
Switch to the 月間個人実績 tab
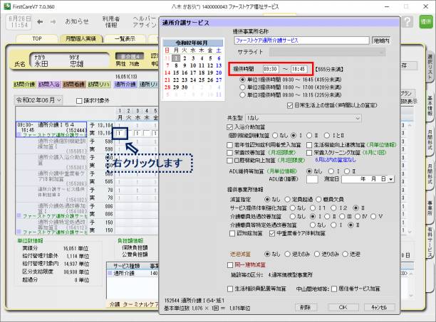coord(81,38)
